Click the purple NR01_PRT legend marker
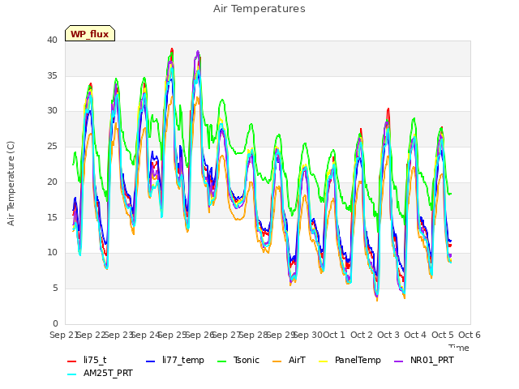The height and width of the screenshot is (389, 519). pos(399,361)
